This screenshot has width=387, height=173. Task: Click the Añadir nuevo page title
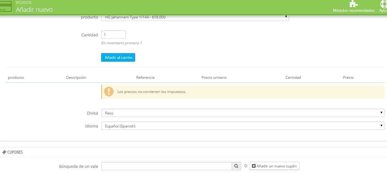coord(34,10)
